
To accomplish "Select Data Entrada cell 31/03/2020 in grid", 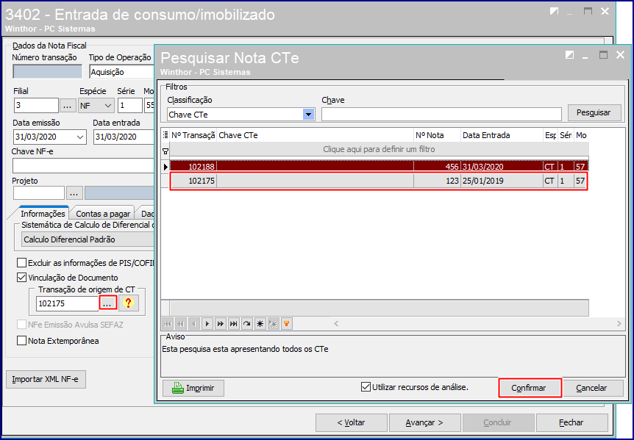I will coord(502,166).
